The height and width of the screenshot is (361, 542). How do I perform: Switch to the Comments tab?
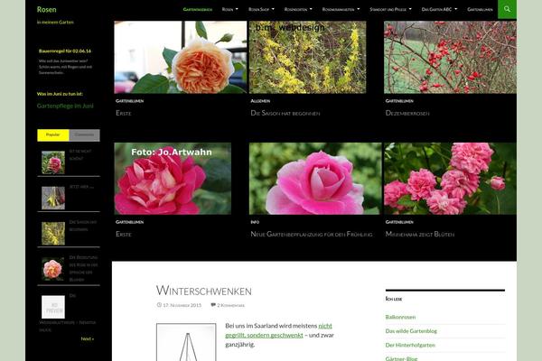[x=84, y=135]
